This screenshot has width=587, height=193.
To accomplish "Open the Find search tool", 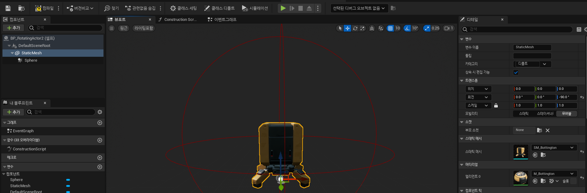I will tap(111, 8).
